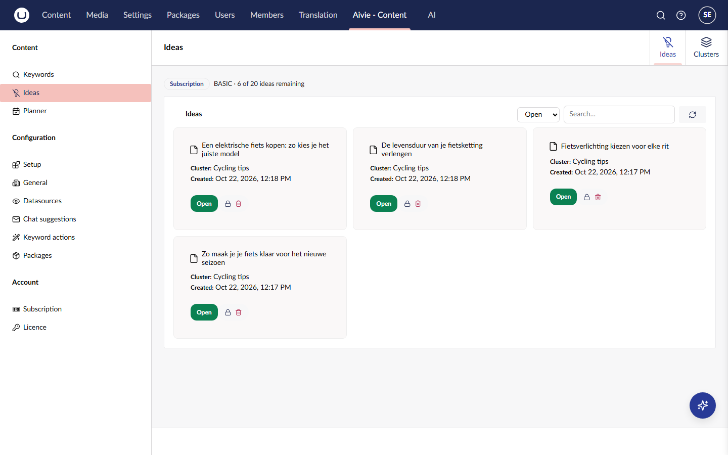This screenshot has width=728, height=455.
Task: Open the AI sparkle assistant floating button
Action: point(703,405)
